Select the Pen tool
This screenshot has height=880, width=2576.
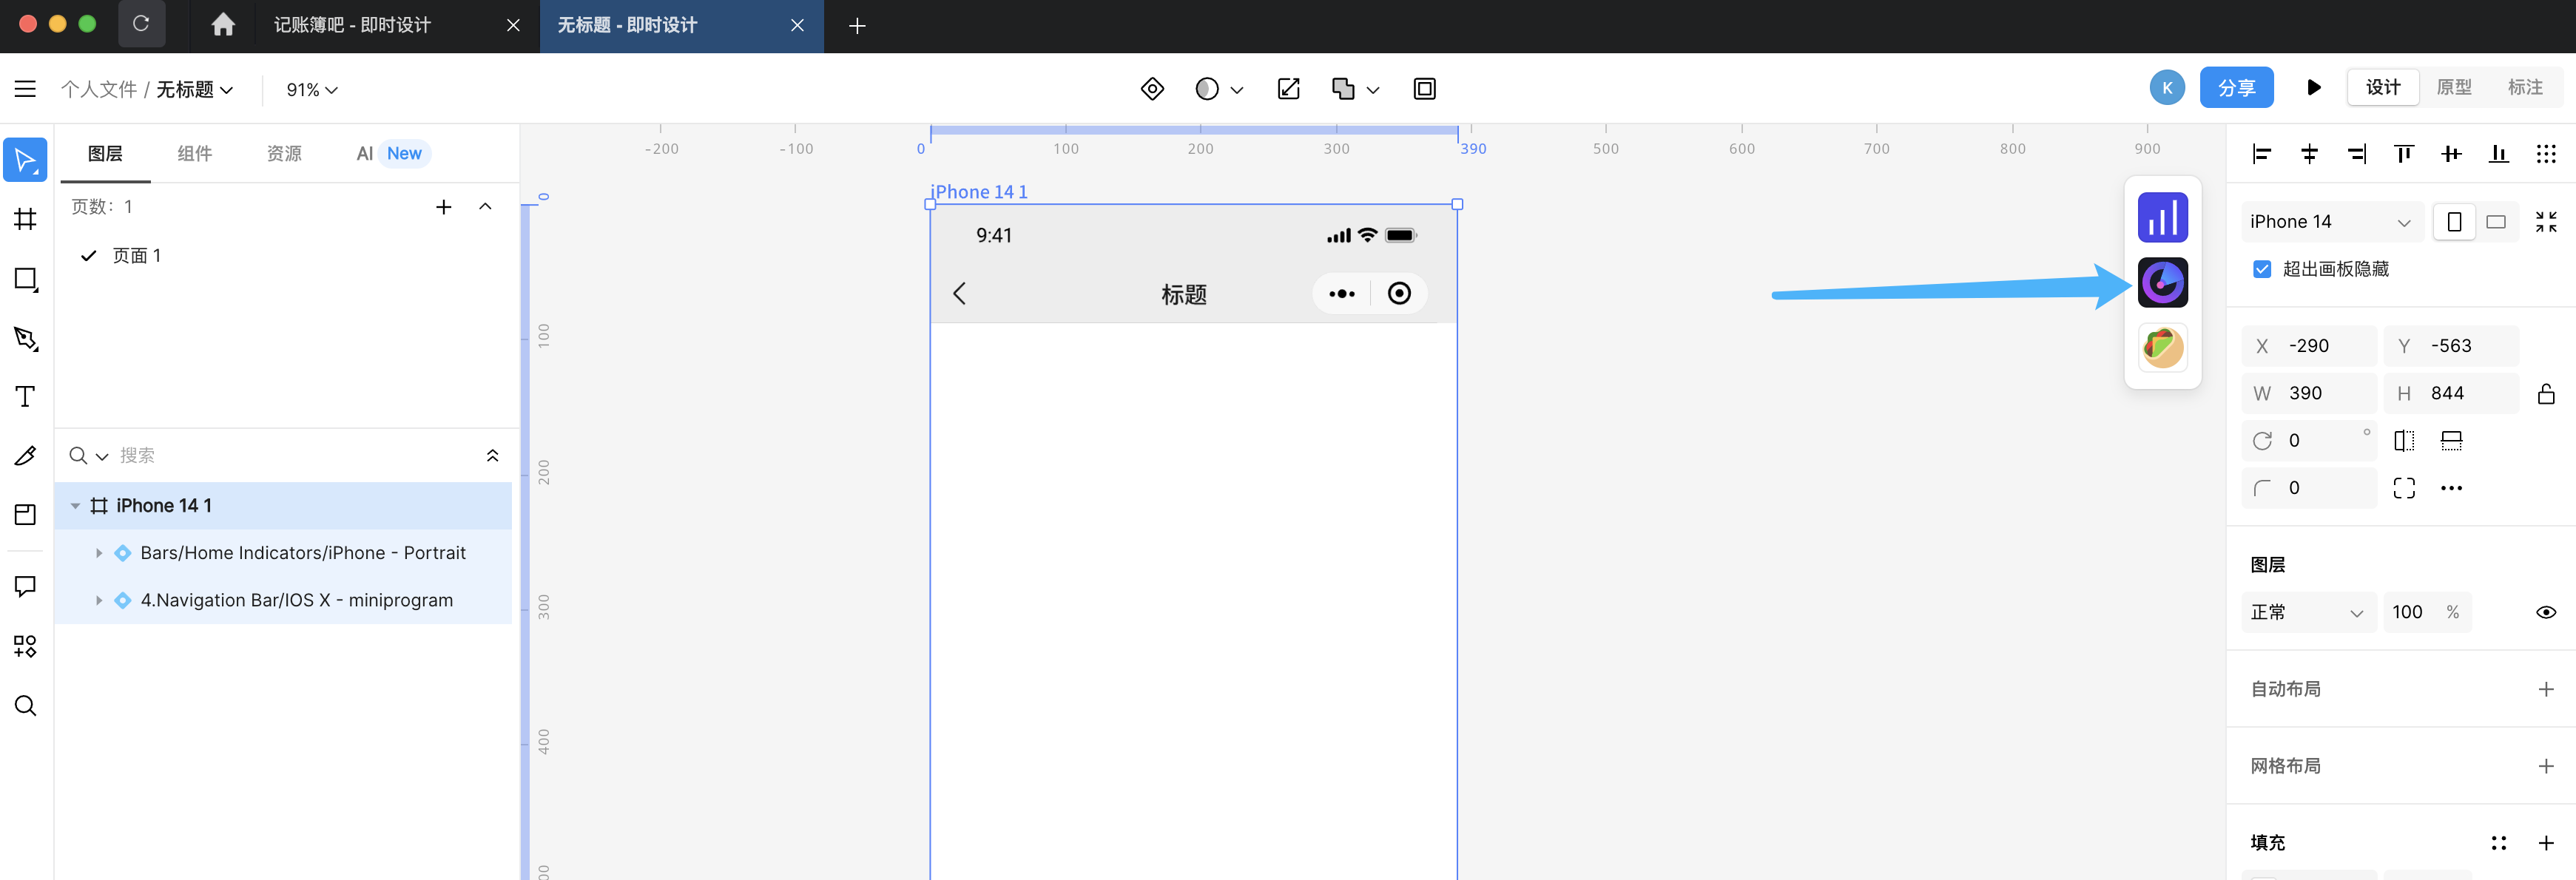(25, 339)
